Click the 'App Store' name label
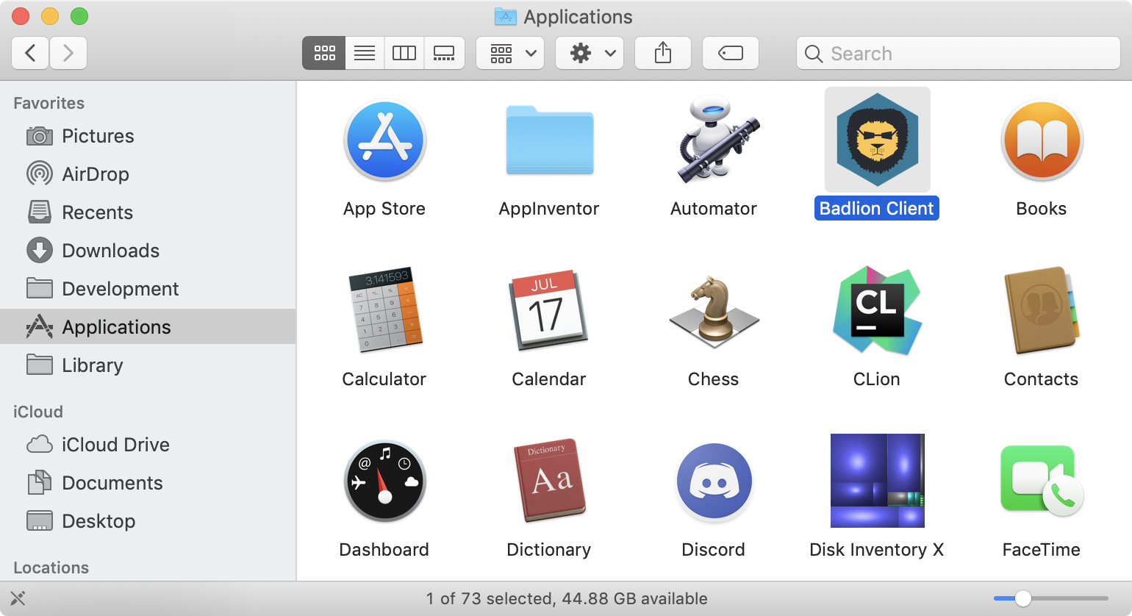The image size is (1132, 616). (384, 209)
